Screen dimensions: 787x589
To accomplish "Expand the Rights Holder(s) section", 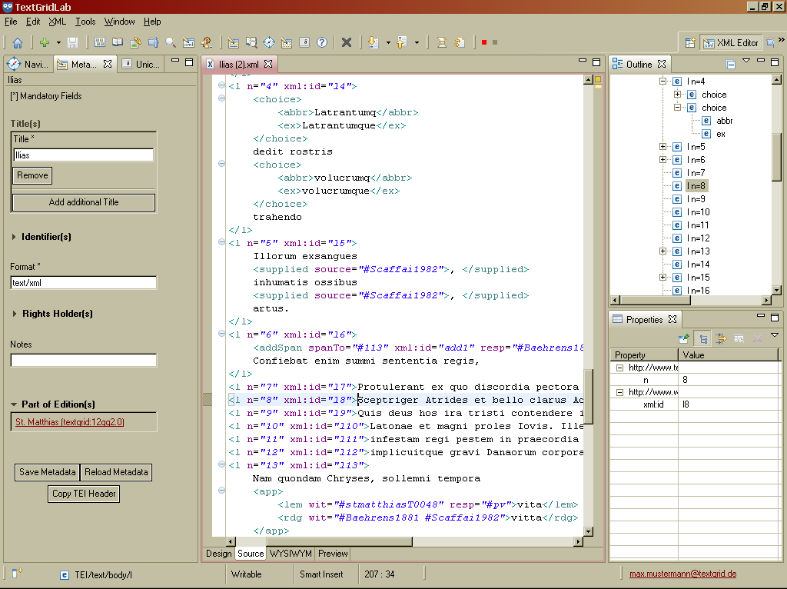I will click(x=14, y=314).
